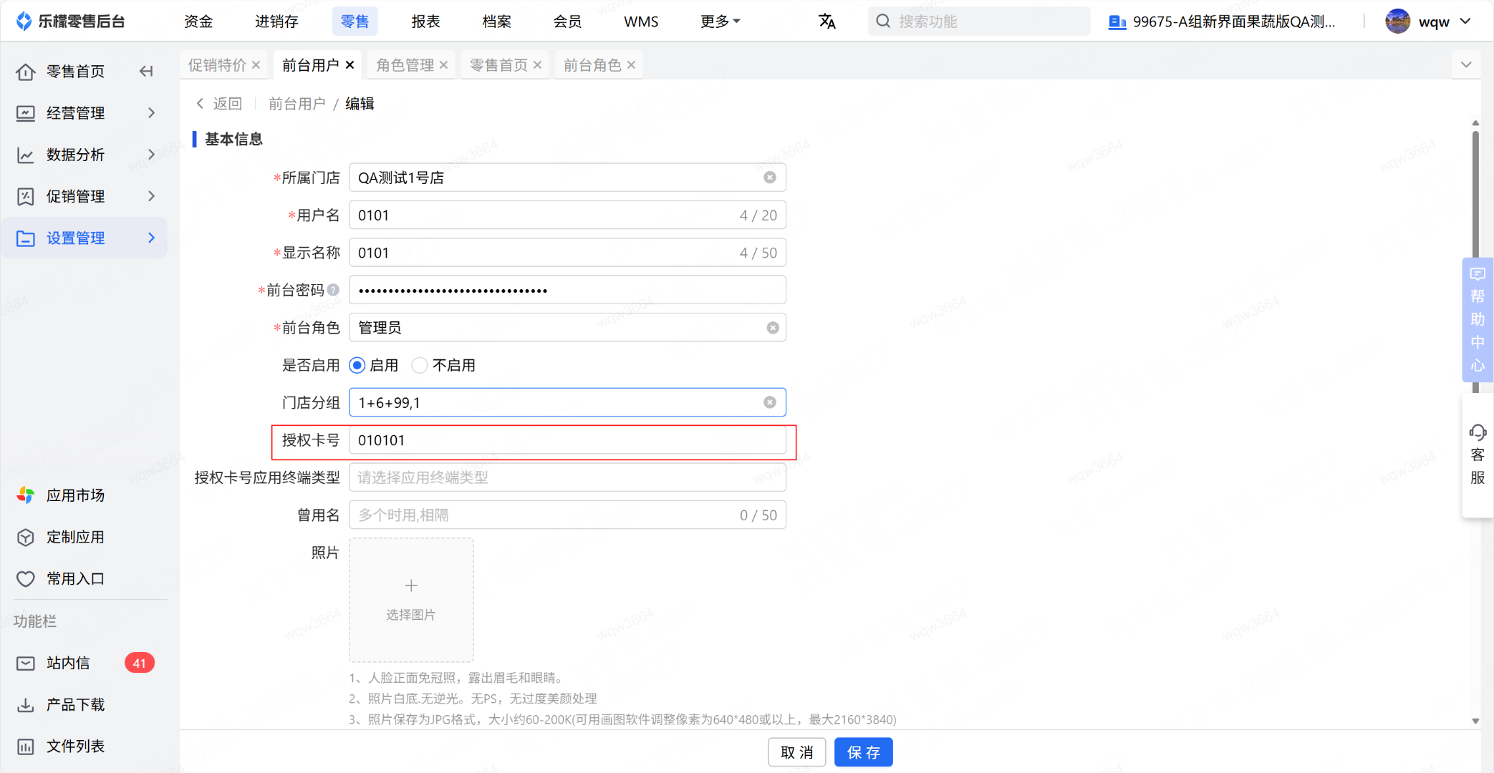The width and height of the screenshot is (1494, 773).
Task: Click the 选择图片 photo upload box
Action: [411, 600]
